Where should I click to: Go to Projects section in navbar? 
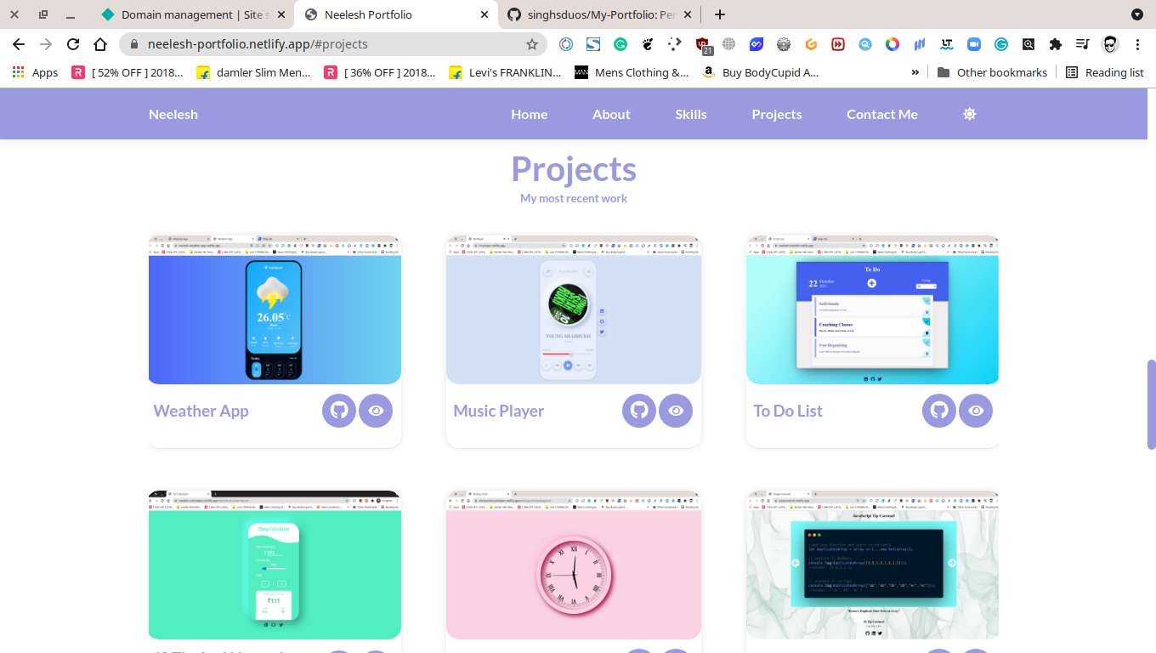point(777,114)
